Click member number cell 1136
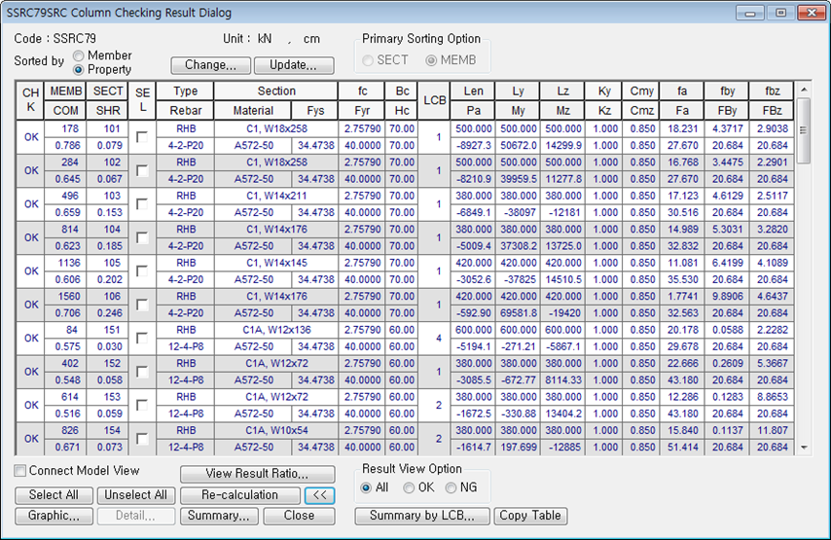Viewport: 831px width, 540px height. pyautogui.click(x=66, y=263)
